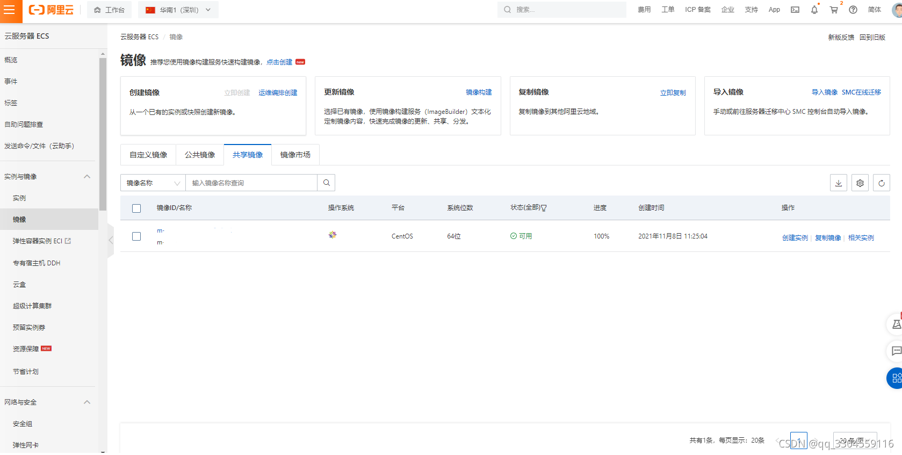902x455 pixels.
Task: Click 运维编排创建 link
Action: (278, 93)
